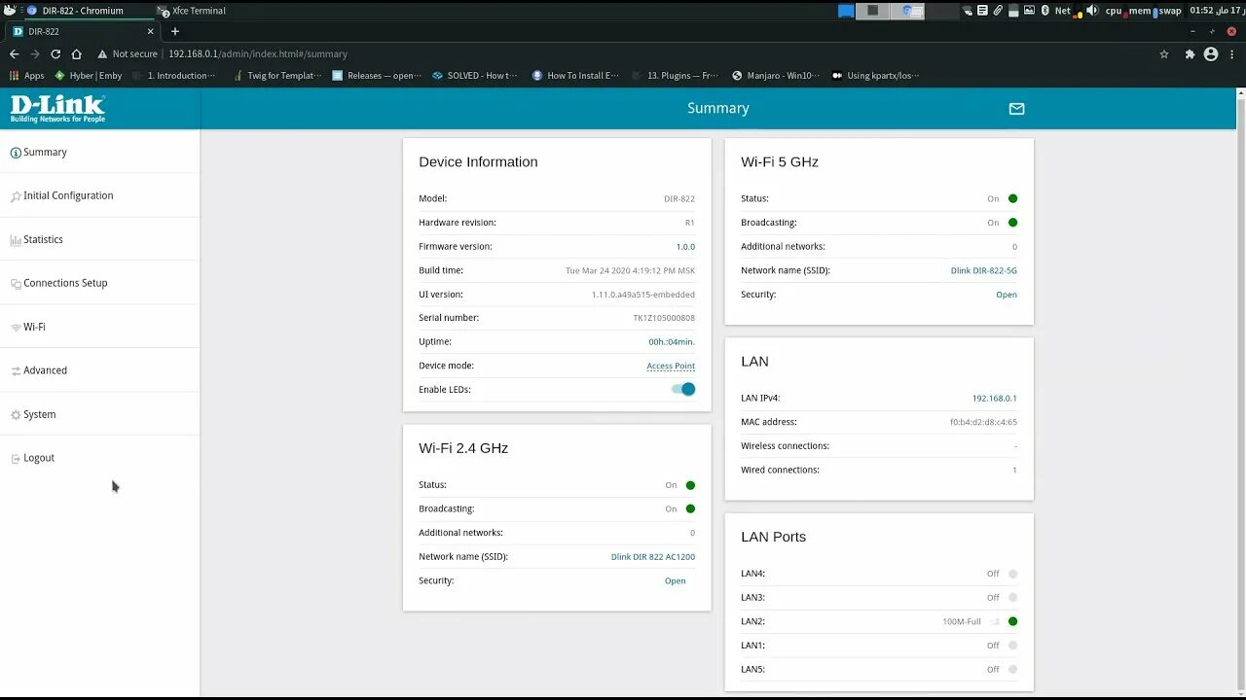Open Initial Configuration in the sidebar

coord(99,195)
